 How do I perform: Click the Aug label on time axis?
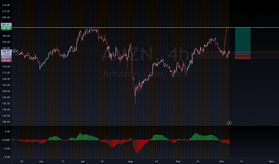(x=130, y=161)
